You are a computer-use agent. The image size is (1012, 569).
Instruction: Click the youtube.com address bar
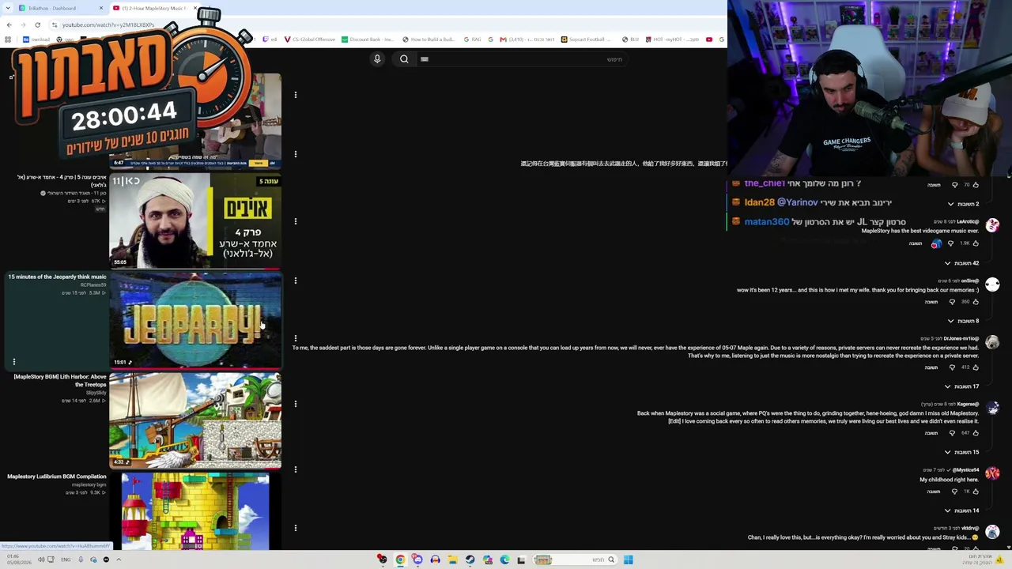click(x=108, y=24)
